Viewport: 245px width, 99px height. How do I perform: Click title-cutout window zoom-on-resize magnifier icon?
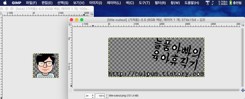[243, 25]
